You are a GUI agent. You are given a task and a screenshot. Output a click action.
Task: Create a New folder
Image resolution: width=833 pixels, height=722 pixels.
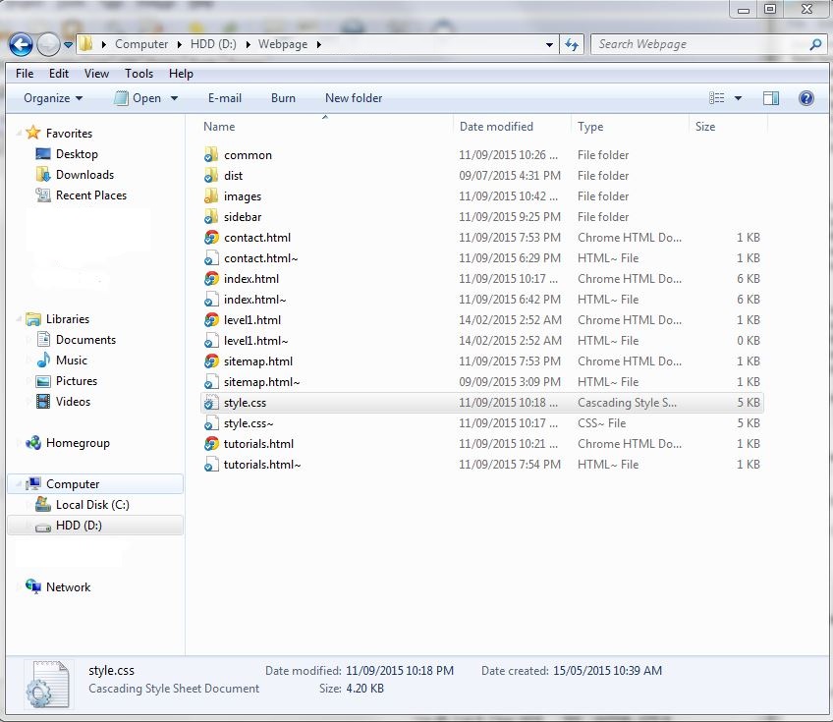pyautogui.click(x=354, y=98)
